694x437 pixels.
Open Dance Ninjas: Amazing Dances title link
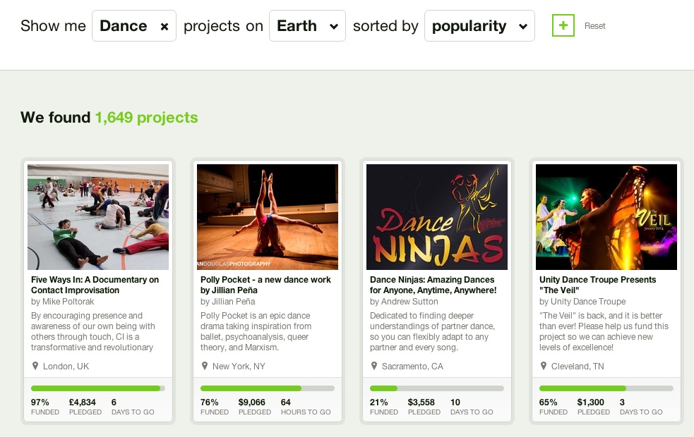point(433,285)
